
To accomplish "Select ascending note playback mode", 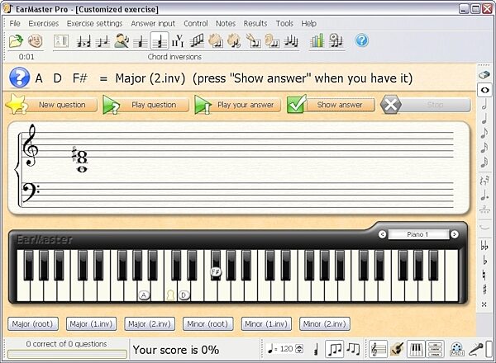I will click(334, 349).
